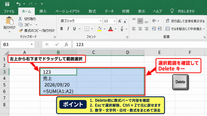The height and width of the screenshot is (116, 207).
Task: Click the Undo arrow icon
Action: pyautogui.click(x=18, y=4)
